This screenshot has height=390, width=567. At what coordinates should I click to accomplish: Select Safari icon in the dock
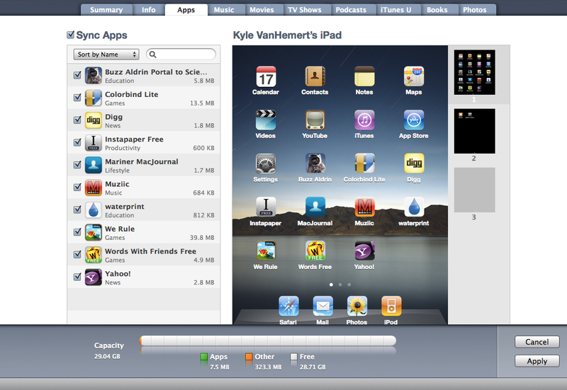click(x=288, y=306)
